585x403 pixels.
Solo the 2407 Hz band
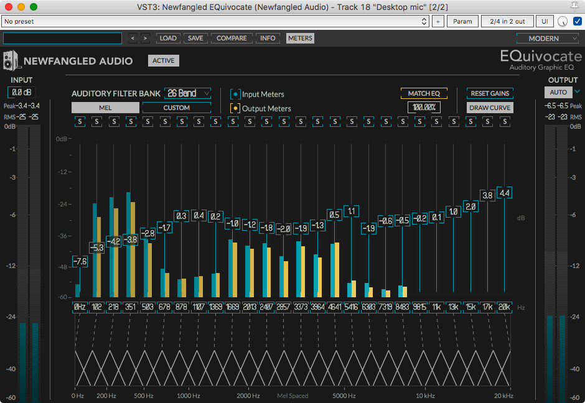point(267,121)
